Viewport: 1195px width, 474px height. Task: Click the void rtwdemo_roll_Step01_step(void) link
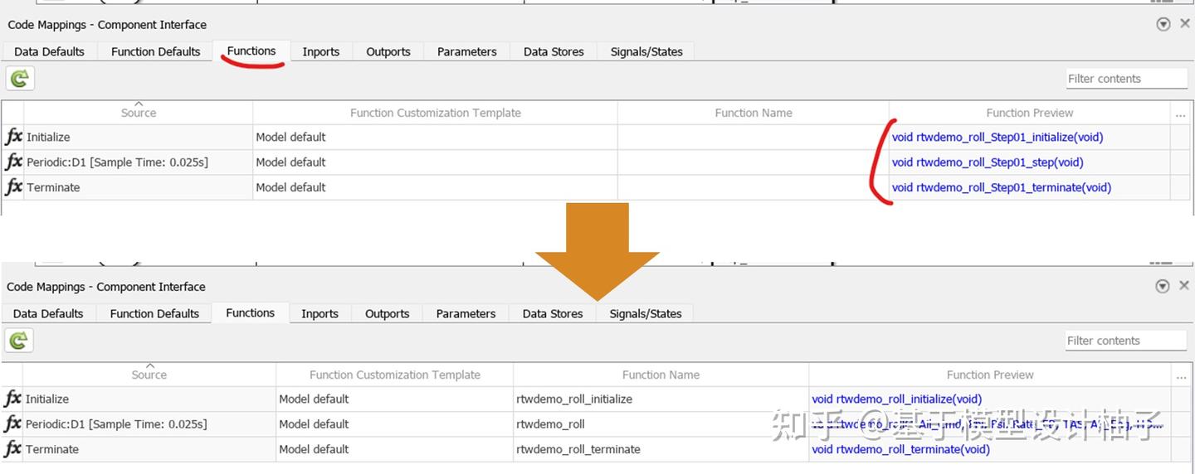point(987,162)
